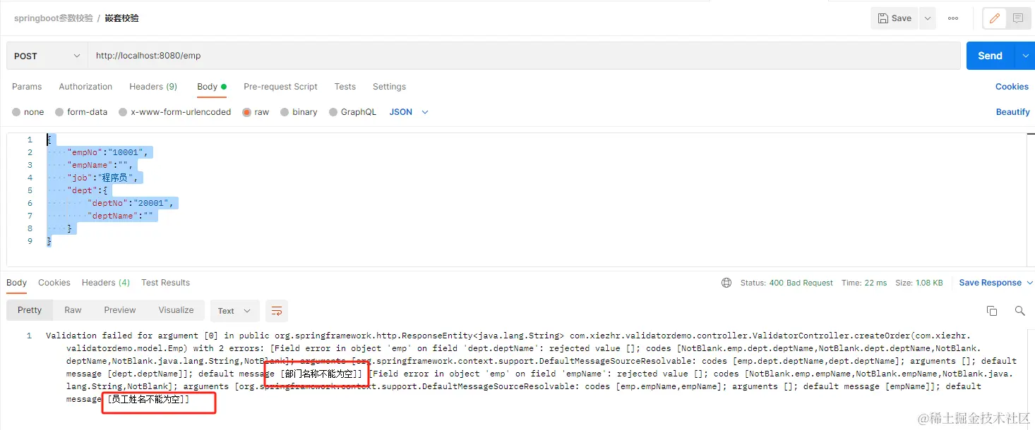Image resolution: width=1035 pixels, height=430 pixels.
Task: Select the request Body tab
Action: [x=211, y=87]
